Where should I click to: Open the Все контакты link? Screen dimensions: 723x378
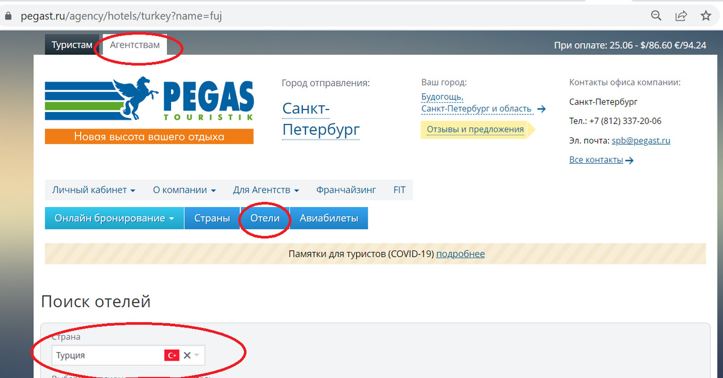coord(596,160)
